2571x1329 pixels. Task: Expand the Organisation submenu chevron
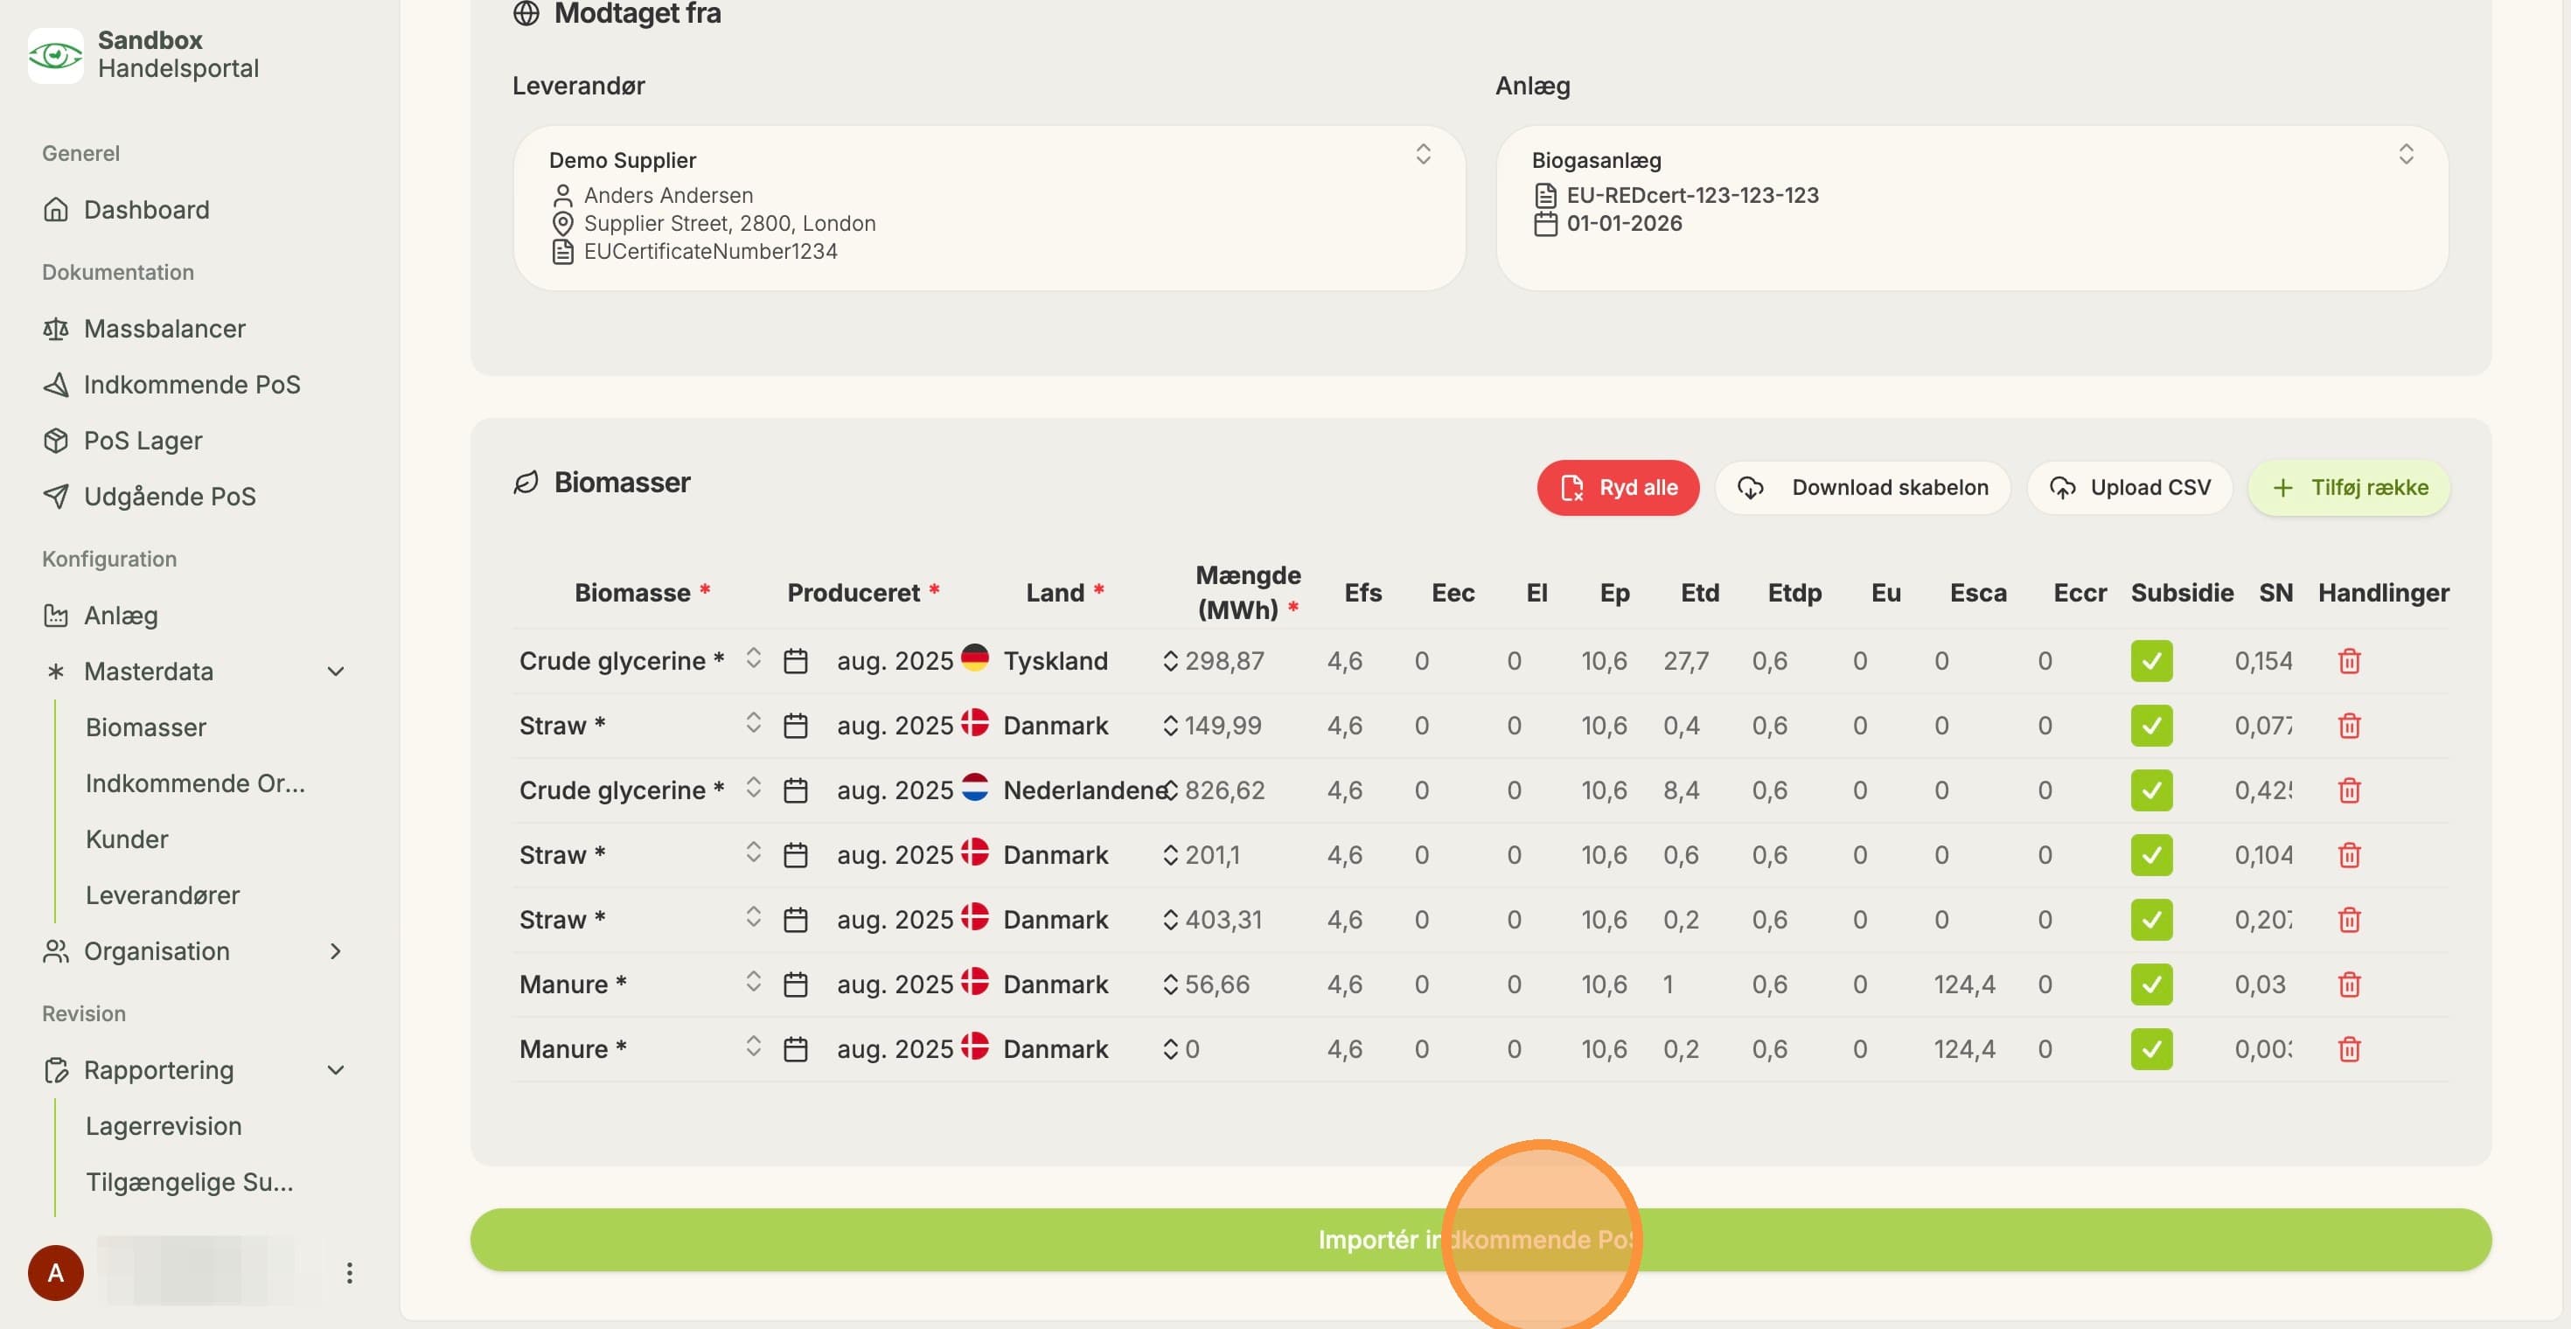click(x=337, y=951)
